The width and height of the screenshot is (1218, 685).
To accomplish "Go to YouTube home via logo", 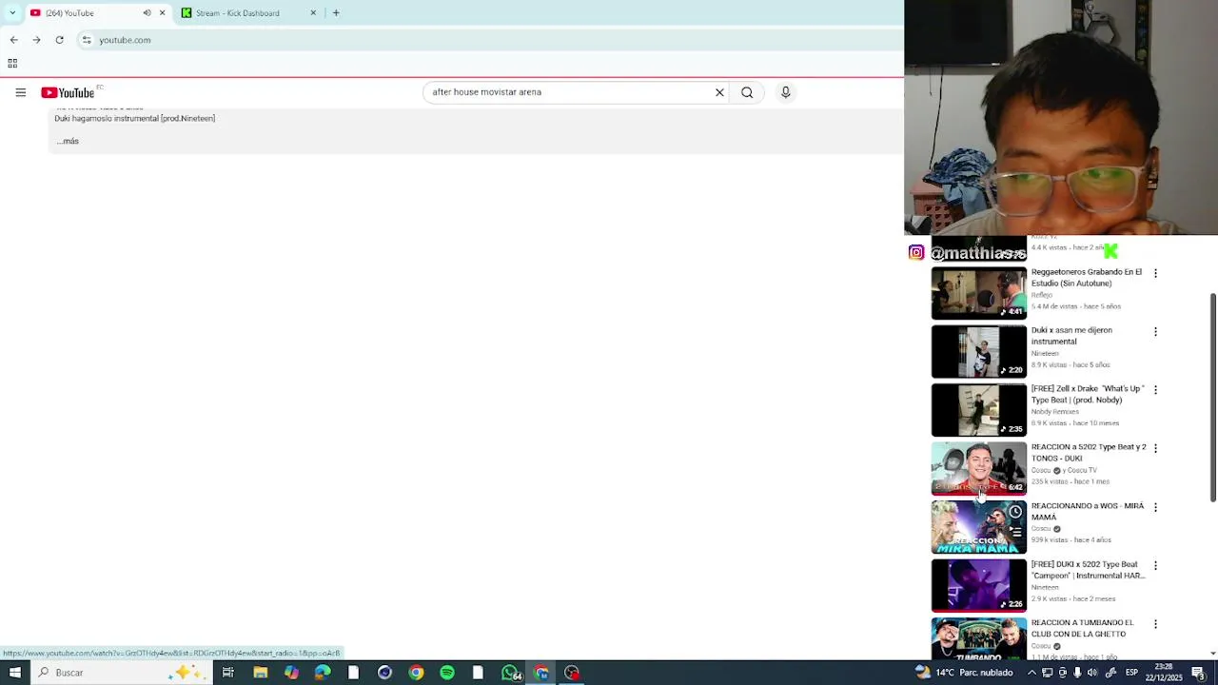I will 68,92.
